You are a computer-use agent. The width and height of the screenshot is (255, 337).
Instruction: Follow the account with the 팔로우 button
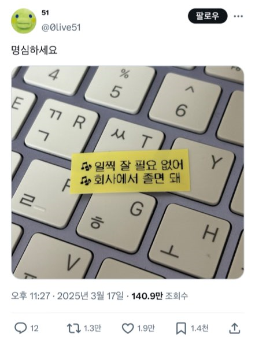point(208,16)
